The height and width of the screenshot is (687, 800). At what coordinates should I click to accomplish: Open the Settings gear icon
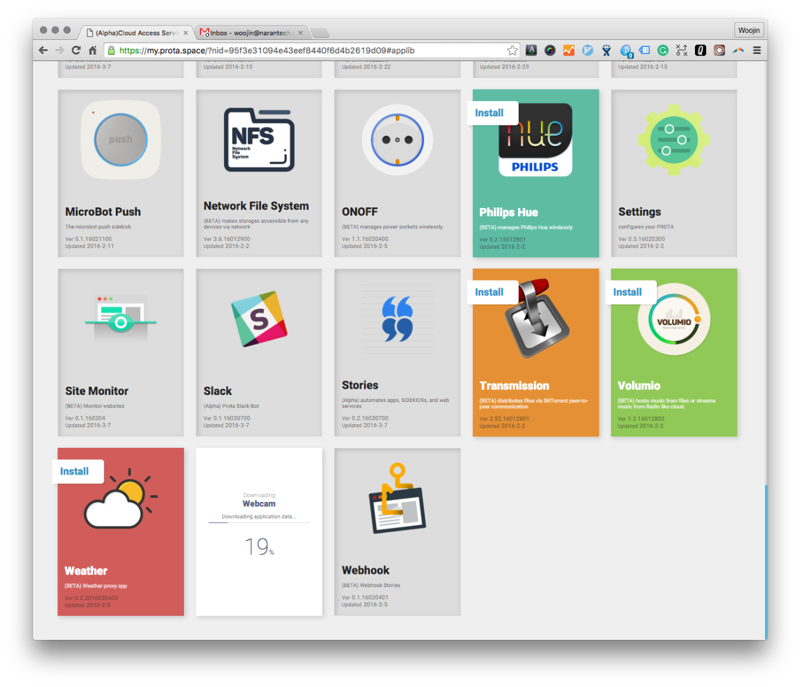(674, 140)
